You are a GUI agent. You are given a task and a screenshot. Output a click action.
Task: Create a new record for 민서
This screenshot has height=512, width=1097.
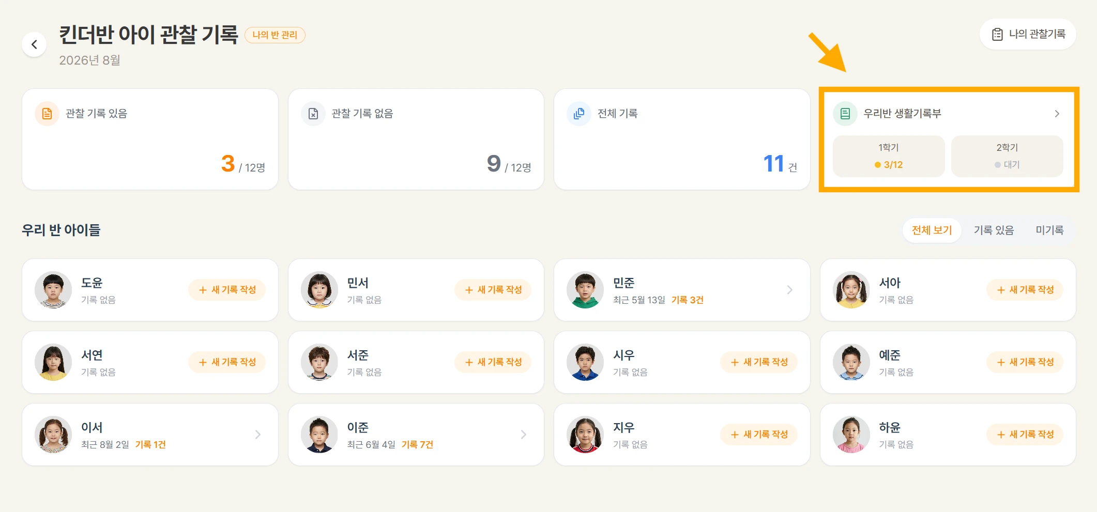tap(493, 290)
